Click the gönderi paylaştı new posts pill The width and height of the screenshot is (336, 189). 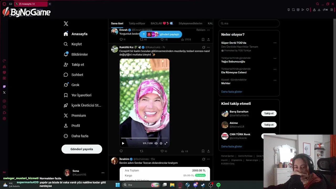(161, 34)
